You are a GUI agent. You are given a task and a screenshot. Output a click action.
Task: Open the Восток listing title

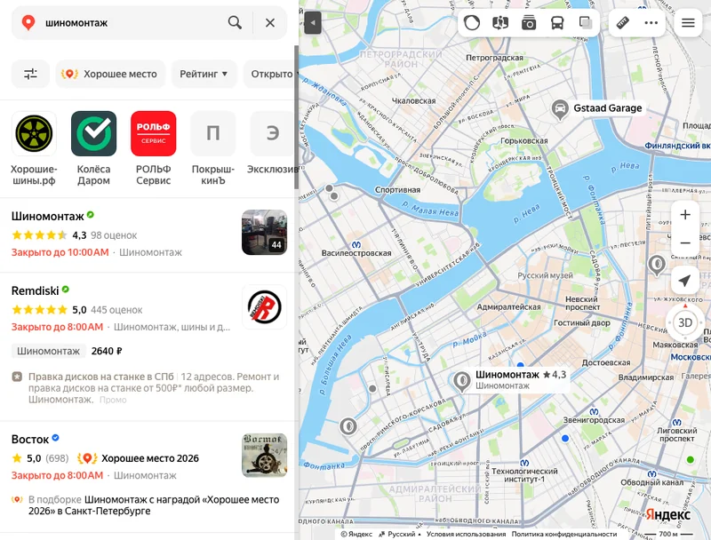pyautogui.click(x=30, y=440)
